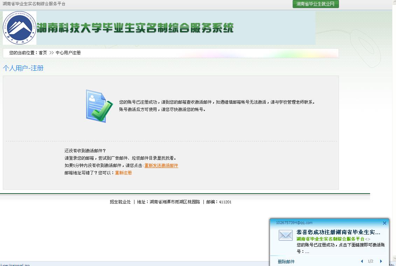Click the envelope icon in the mail popup

coord(285,236)
